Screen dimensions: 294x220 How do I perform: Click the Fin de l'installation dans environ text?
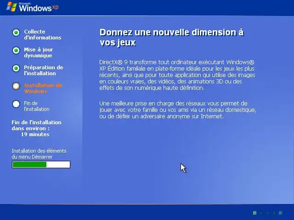[x=36, y=125]
